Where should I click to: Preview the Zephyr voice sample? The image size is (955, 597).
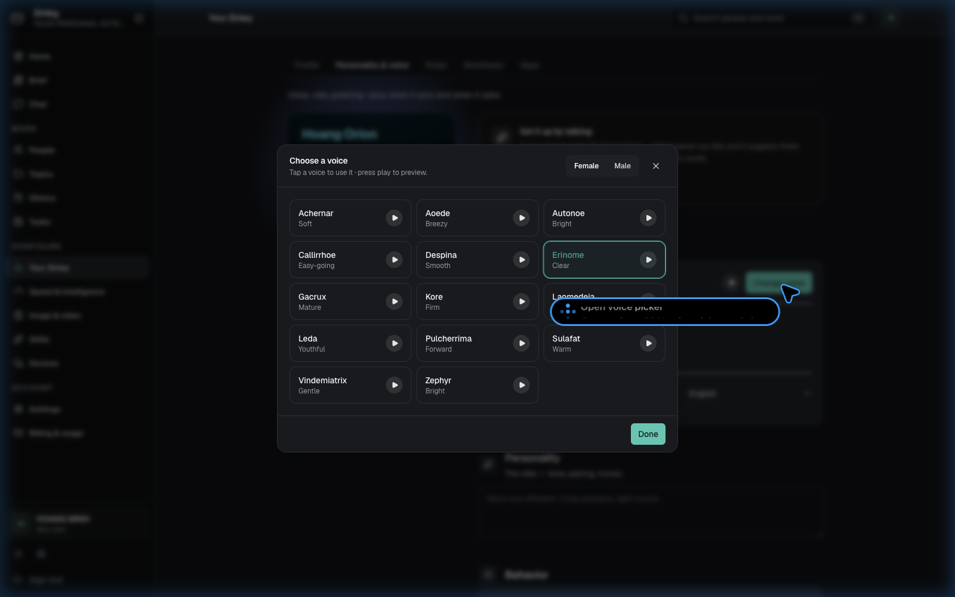tap(521, 385)
